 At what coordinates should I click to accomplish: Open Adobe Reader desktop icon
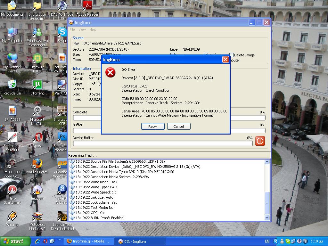coord(87,9)
